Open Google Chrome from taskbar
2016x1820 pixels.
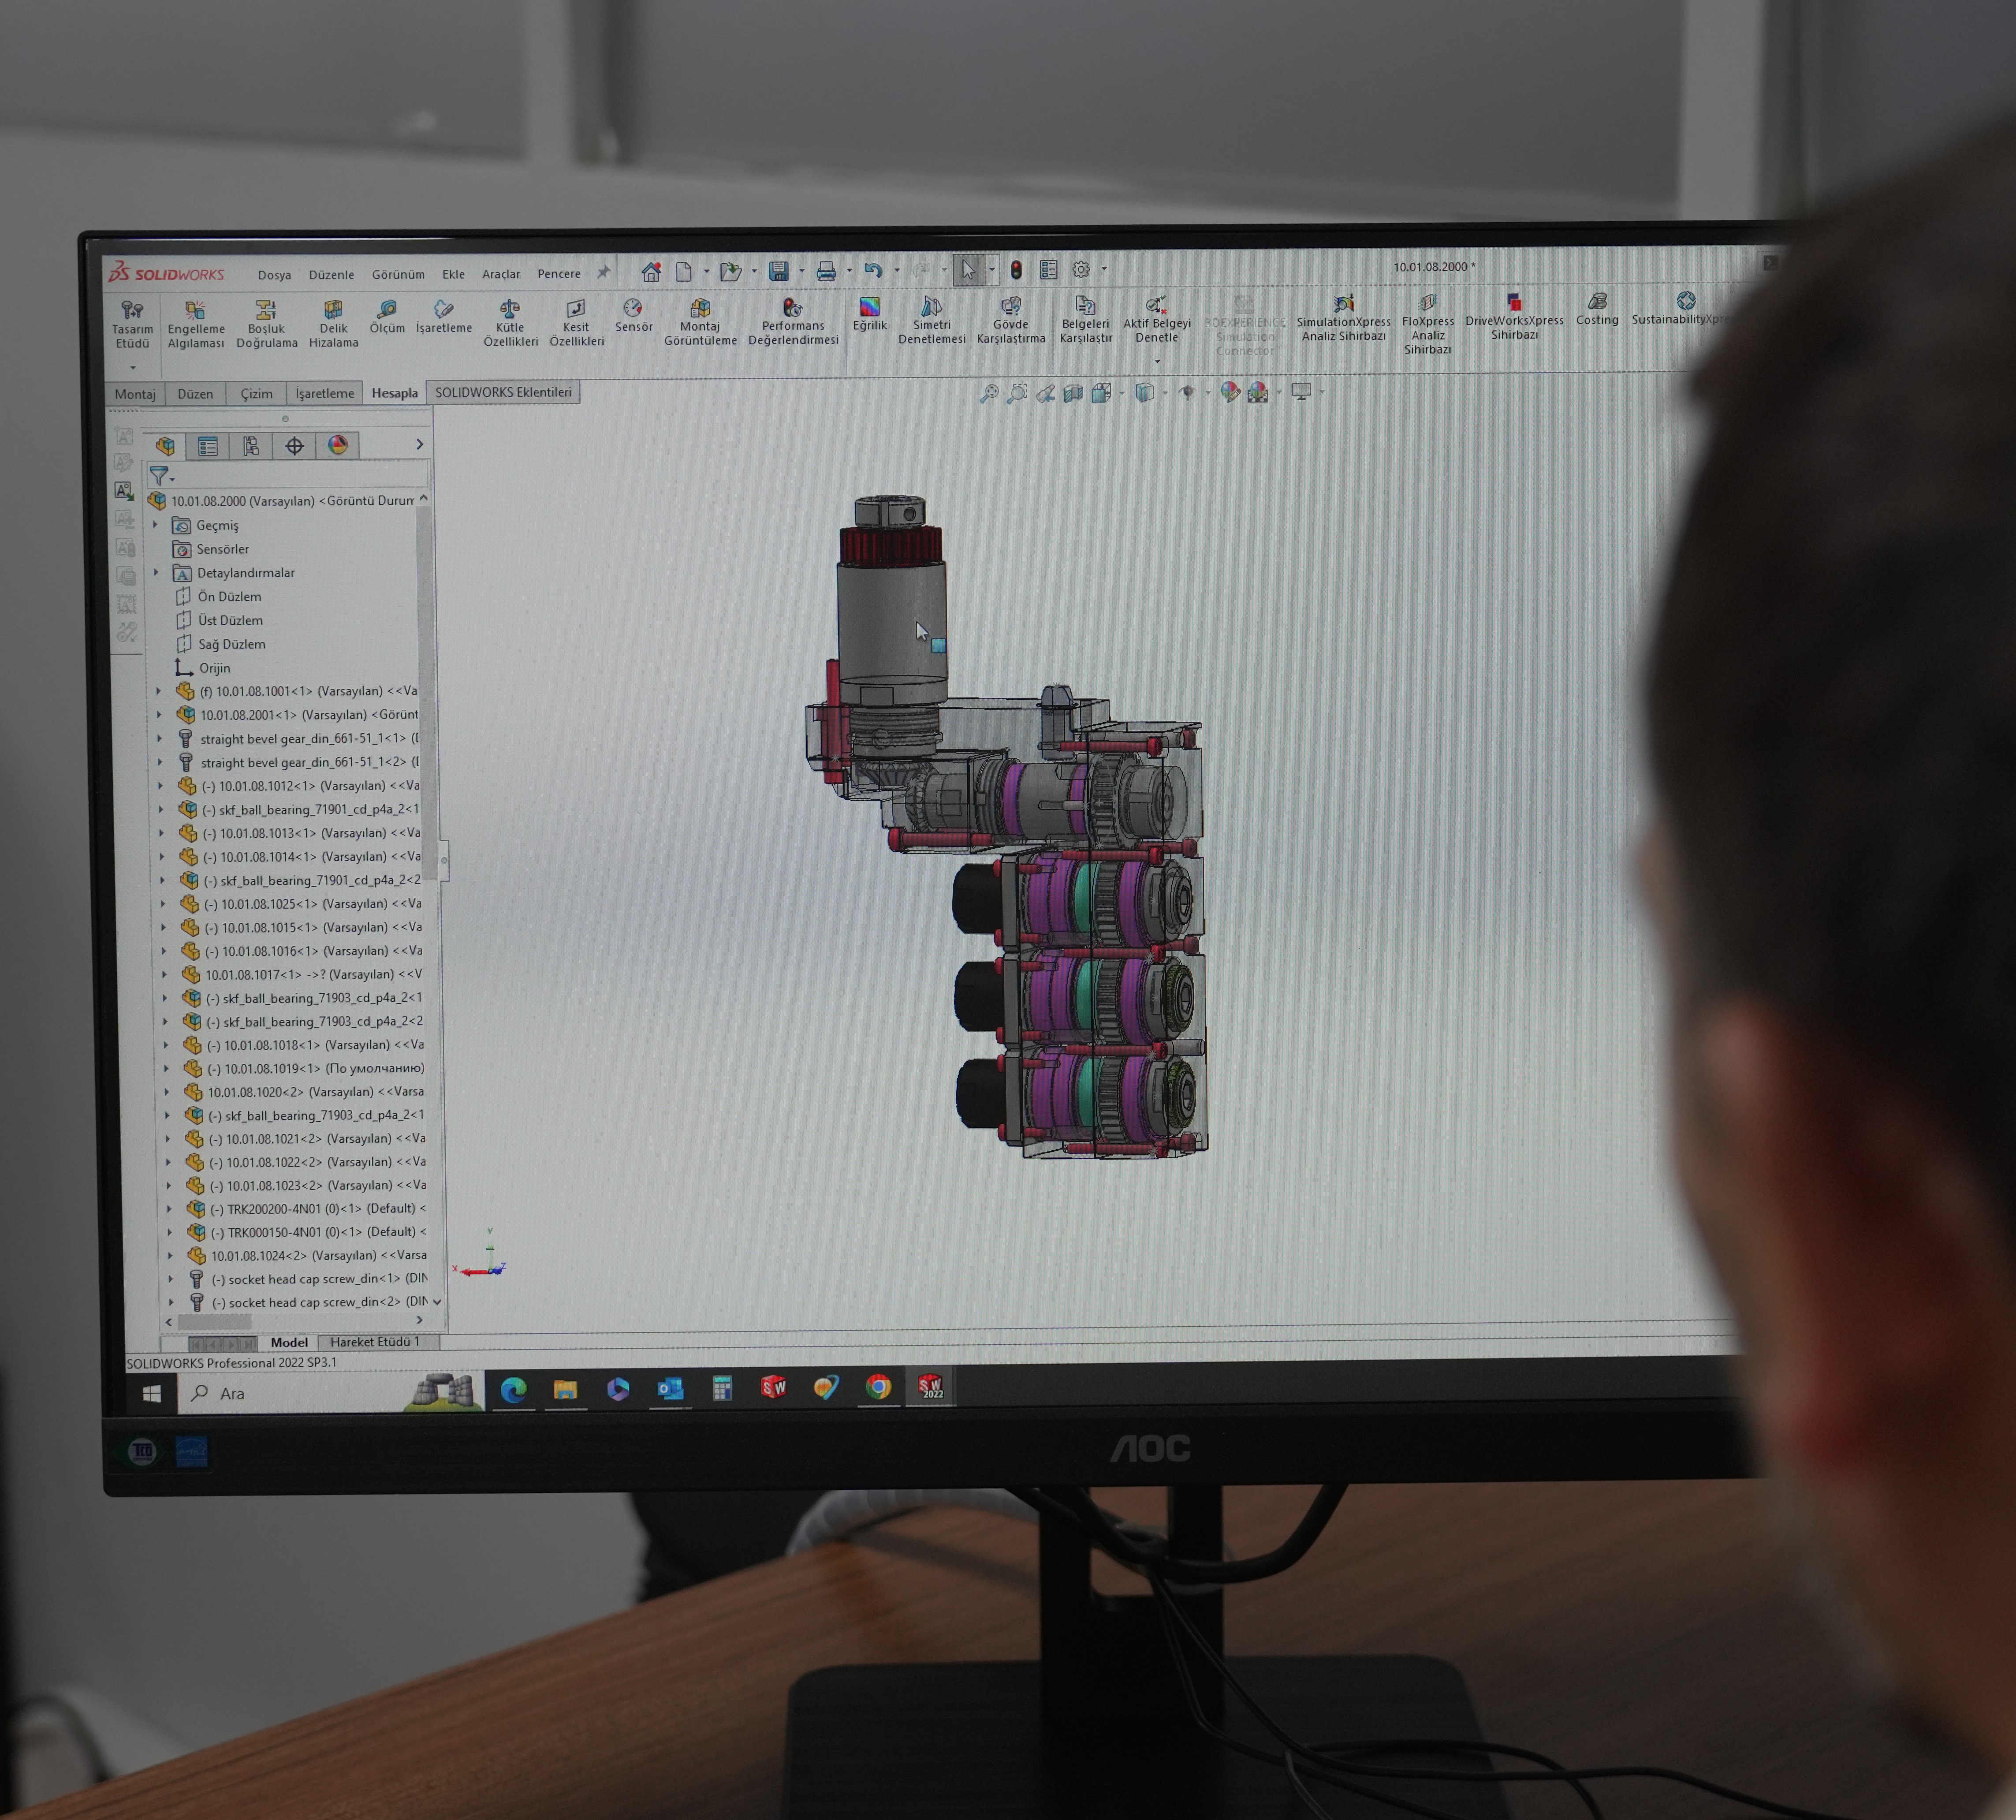(878, 1387)
